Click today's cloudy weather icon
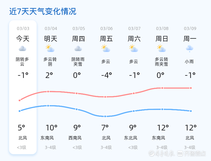211x161 pixels. pos(23,49)
